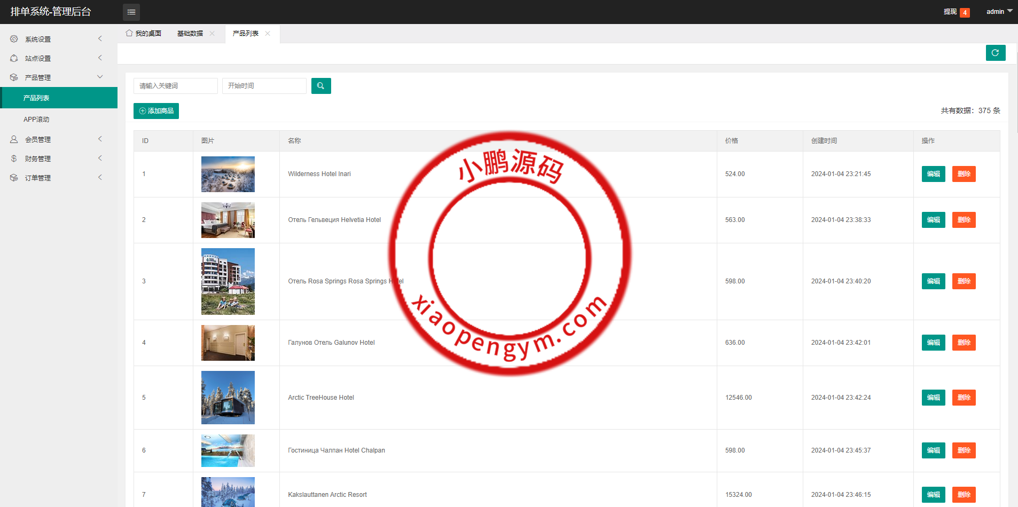Screen dimensions: 1018x507
Task: Click the green refresh icon button
Action: pos(995,53)
